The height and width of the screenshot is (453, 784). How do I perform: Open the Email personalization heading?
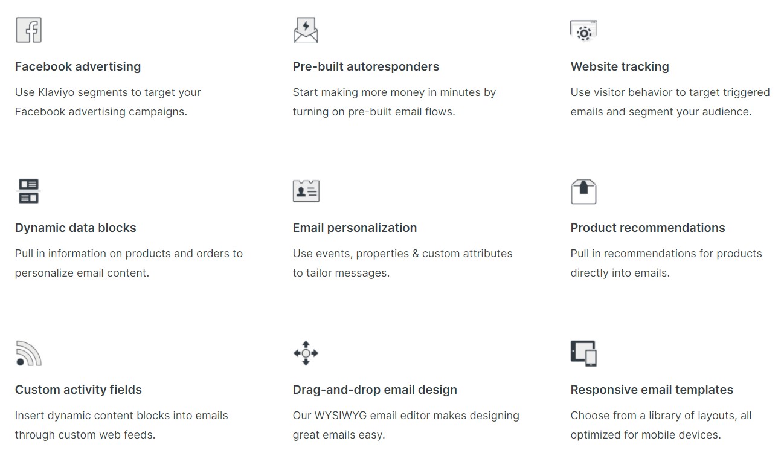(355, 228)
